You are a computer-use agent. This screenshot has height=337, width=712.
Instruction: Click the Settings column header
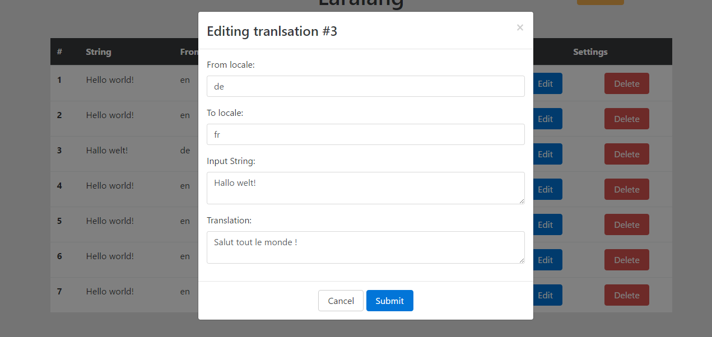coord(590,52)
